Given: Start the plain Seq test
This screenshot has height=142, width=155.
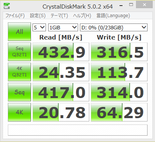Looking at the screenshot, I should click(x=19, y=92).
